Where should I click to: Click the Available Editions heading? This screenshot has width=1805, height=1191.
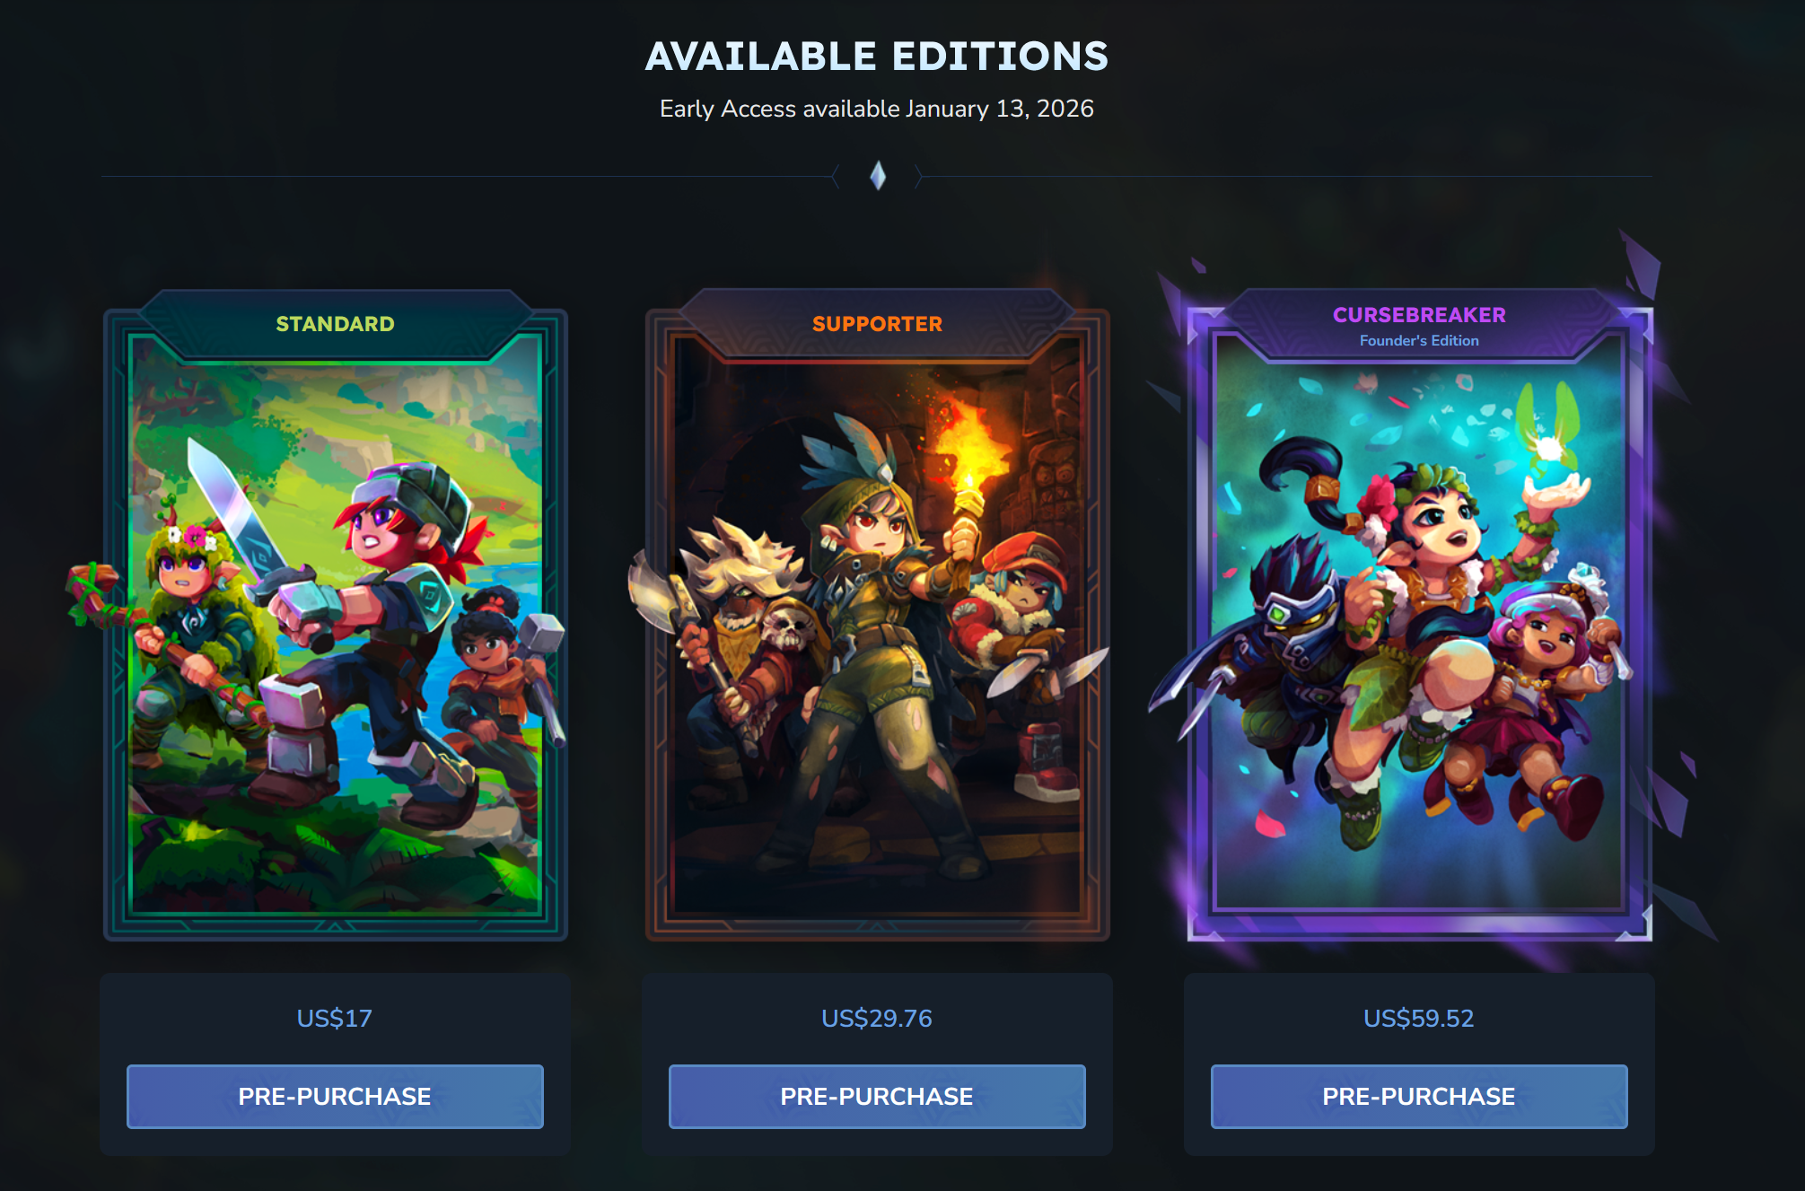877,57
